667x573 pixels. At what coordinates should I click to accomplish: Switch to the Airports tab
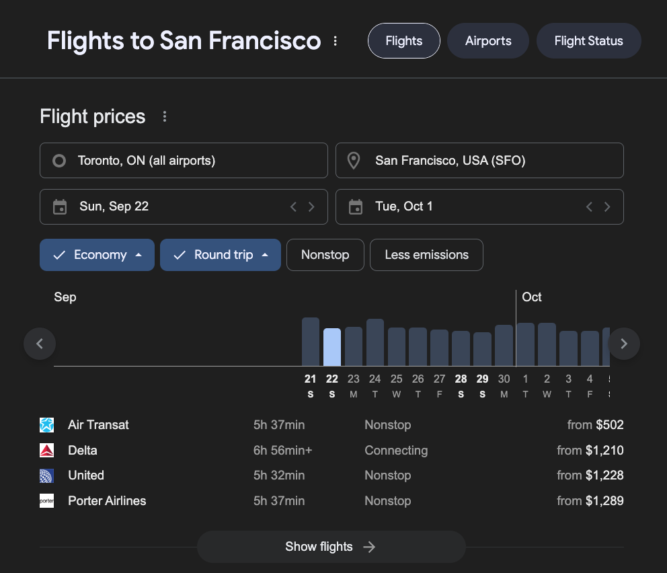tap(488, 41)
